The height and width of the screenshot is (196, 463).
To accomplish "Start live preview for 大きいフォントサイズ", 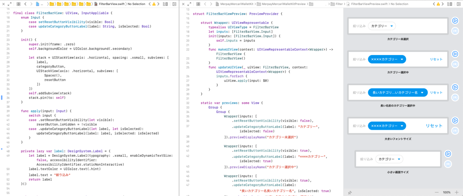I will pyautogui.click(x=456, y=121).
